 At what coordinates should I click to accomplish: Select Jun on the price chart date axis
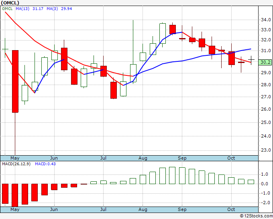54,158
